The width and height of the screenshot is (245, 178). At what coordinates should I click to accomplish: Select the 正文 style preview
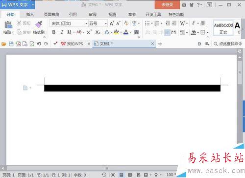tap(223, 27)
